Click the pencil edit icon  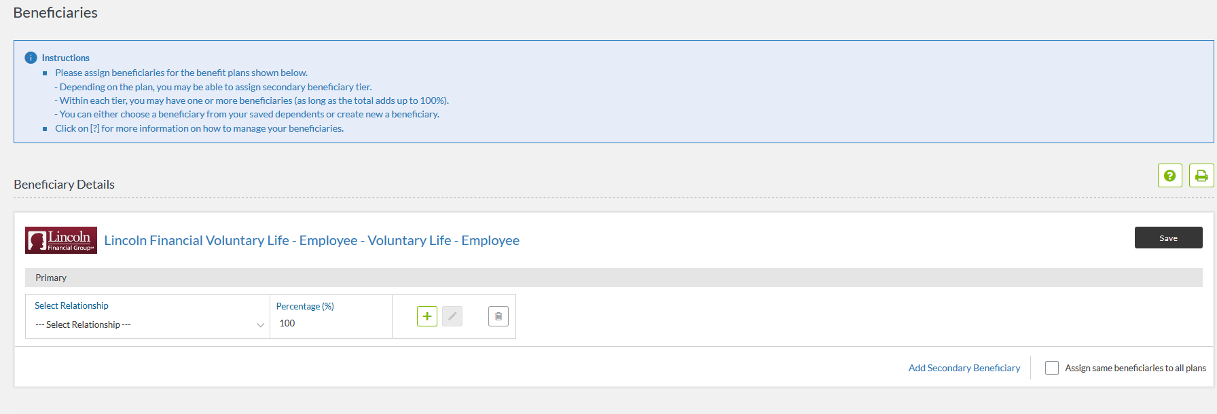(x=452, y=316)
